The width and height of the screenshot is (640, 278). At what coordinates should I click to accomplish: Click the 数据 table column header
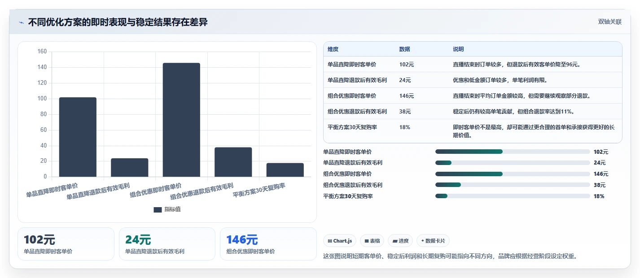[404, 49]
